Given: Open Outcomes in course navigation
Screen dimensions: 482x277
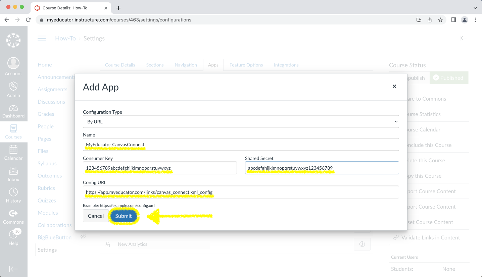Looking at the screenshot, I should [x=50, y=176].
